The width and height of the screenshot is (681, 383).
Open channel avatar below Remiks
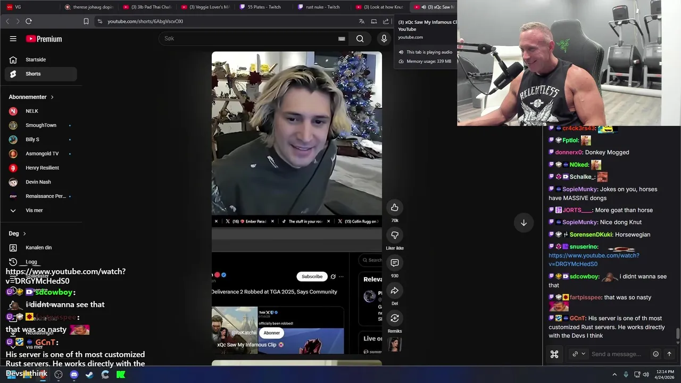(395, 345)
